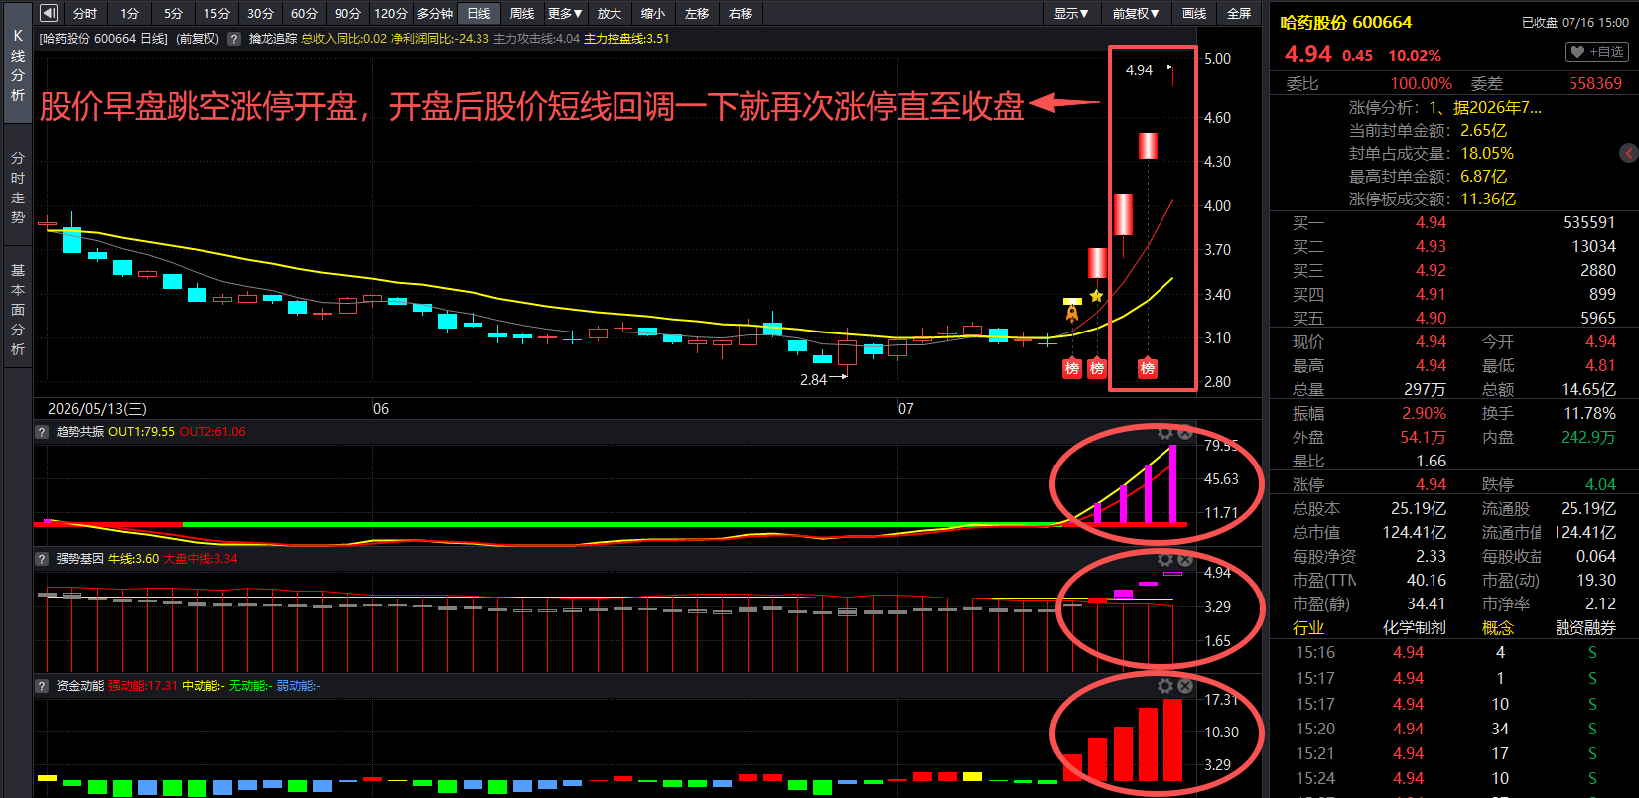Screen dimensions: 1639x798
Task: Click the leftmost 榜 marker under the candles
Action: click(x=1072, y=368)
